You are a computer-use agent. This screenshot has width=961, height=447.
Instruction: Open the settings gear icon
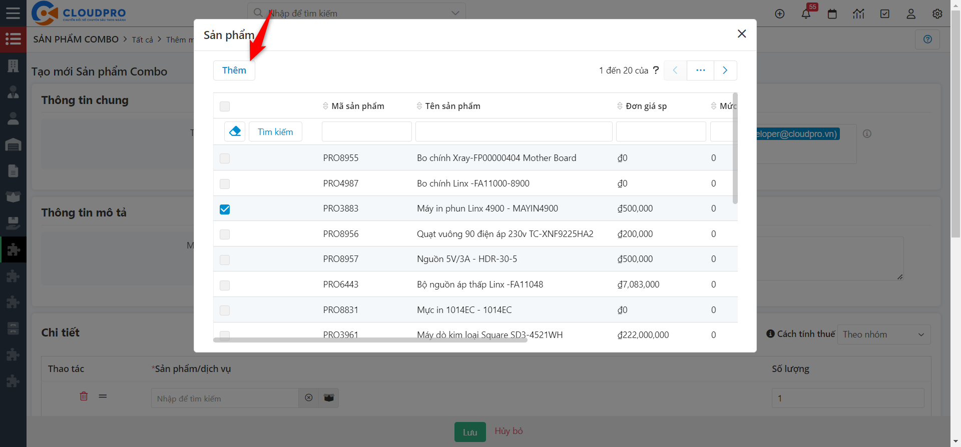point(937,14)
